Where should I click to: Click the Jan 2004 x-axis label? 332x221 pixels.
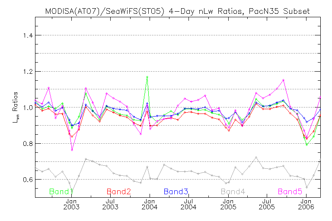click(150, 204)
